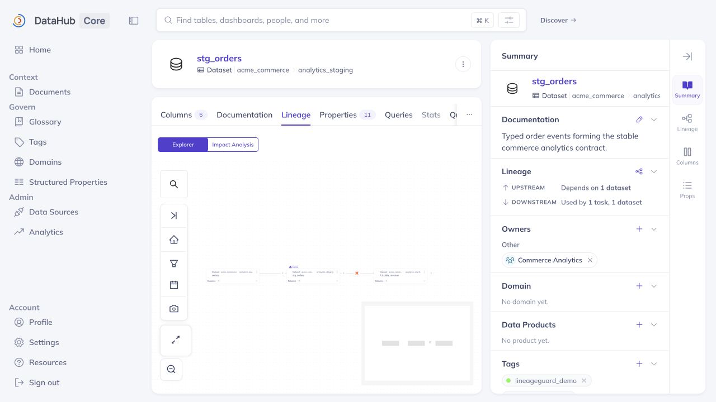Remove the lineageguard_demo tag

[584, 381]
